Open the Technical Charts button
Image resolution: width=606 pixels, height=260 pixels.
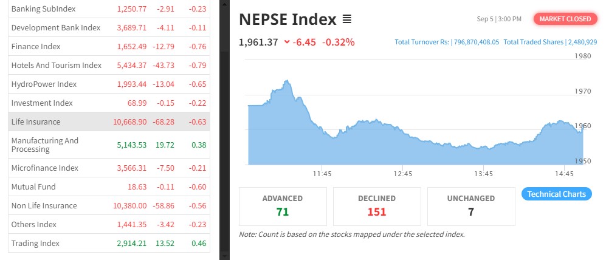tap(556, 194)
